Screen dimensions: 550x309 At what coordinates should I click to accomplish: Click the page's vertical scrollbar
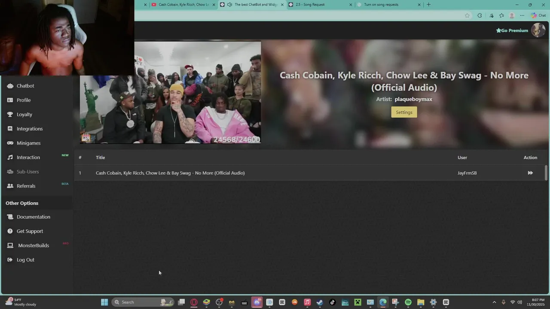pyautogui.click(x=546, y=173)
